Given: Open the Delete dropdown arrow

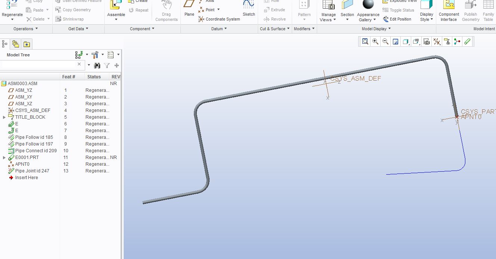Looking at the screenshot, I should (48, 19).
